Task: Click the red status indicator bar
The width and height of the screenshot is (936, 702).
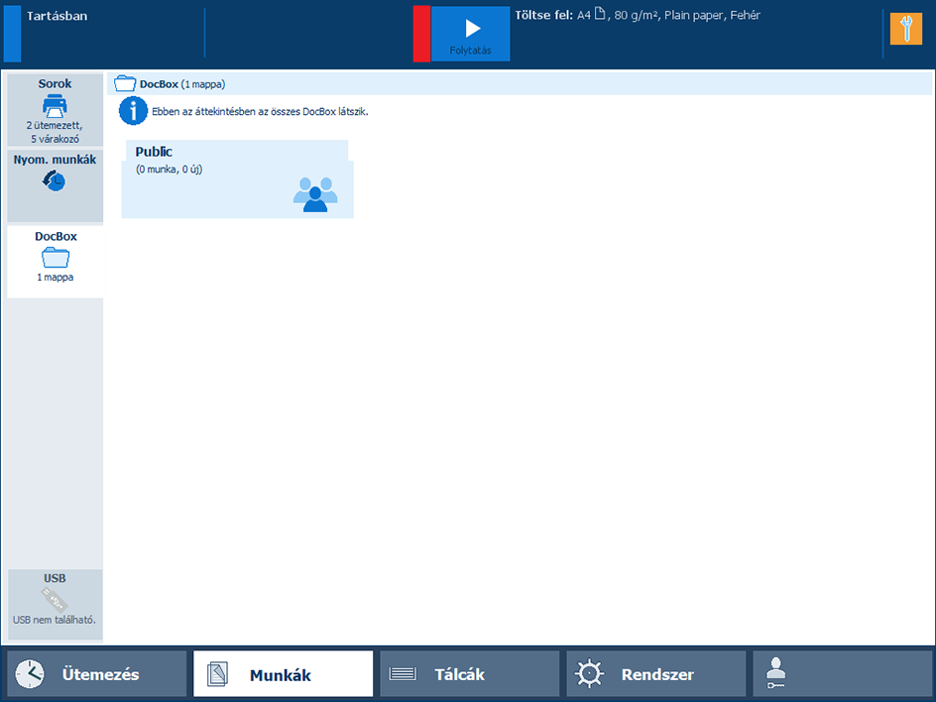Action: click(x=421, y=34)
